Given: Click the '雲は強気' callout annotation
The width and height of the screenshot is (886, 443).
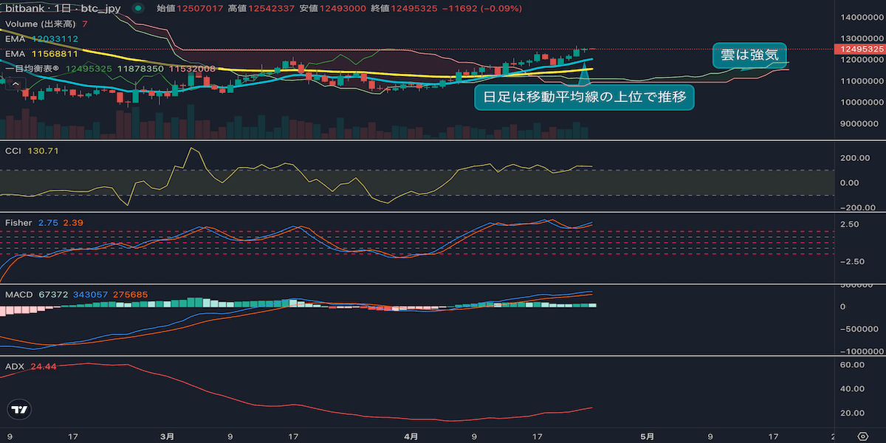Looking at the screenshot, I should click(749, 55).
